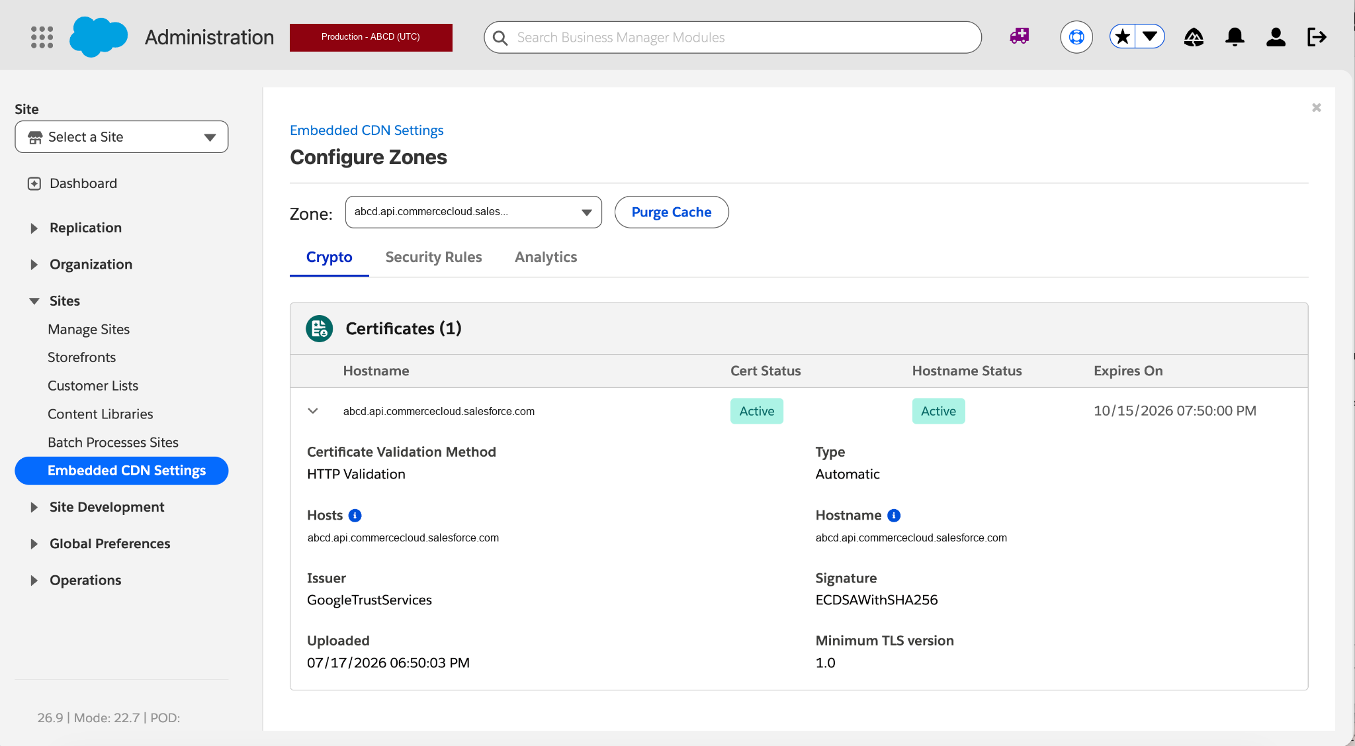Screen dimensions: 1355x746
Task: Click the Certificates section icon
Action: point(319,328)
